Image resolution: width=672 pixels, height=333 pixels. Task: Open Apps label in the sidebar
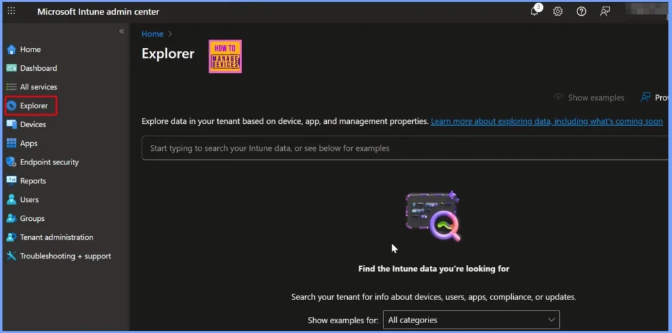[x=29, y=144]
